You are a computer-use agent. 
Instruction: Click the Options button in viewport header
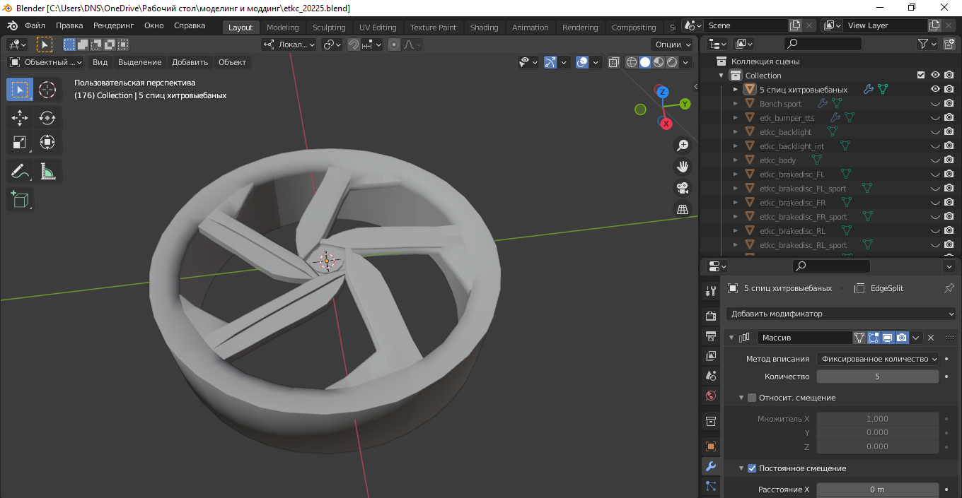click(x=672, y=45)
